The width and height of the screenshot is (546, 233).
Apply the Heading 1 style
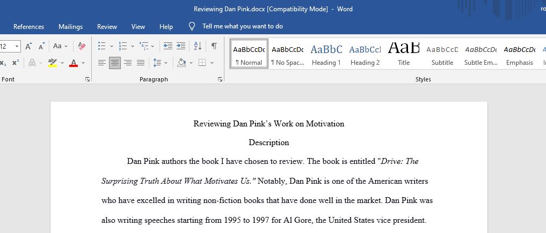pos(326,54)
